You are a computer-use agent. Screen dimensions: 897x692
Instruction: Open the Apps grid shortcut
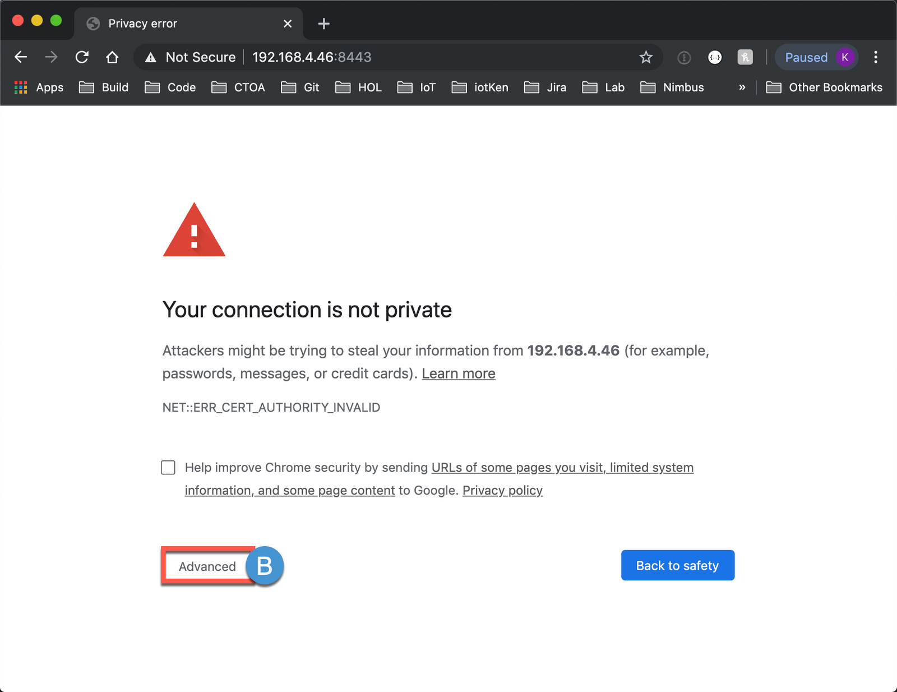(39, 87)
